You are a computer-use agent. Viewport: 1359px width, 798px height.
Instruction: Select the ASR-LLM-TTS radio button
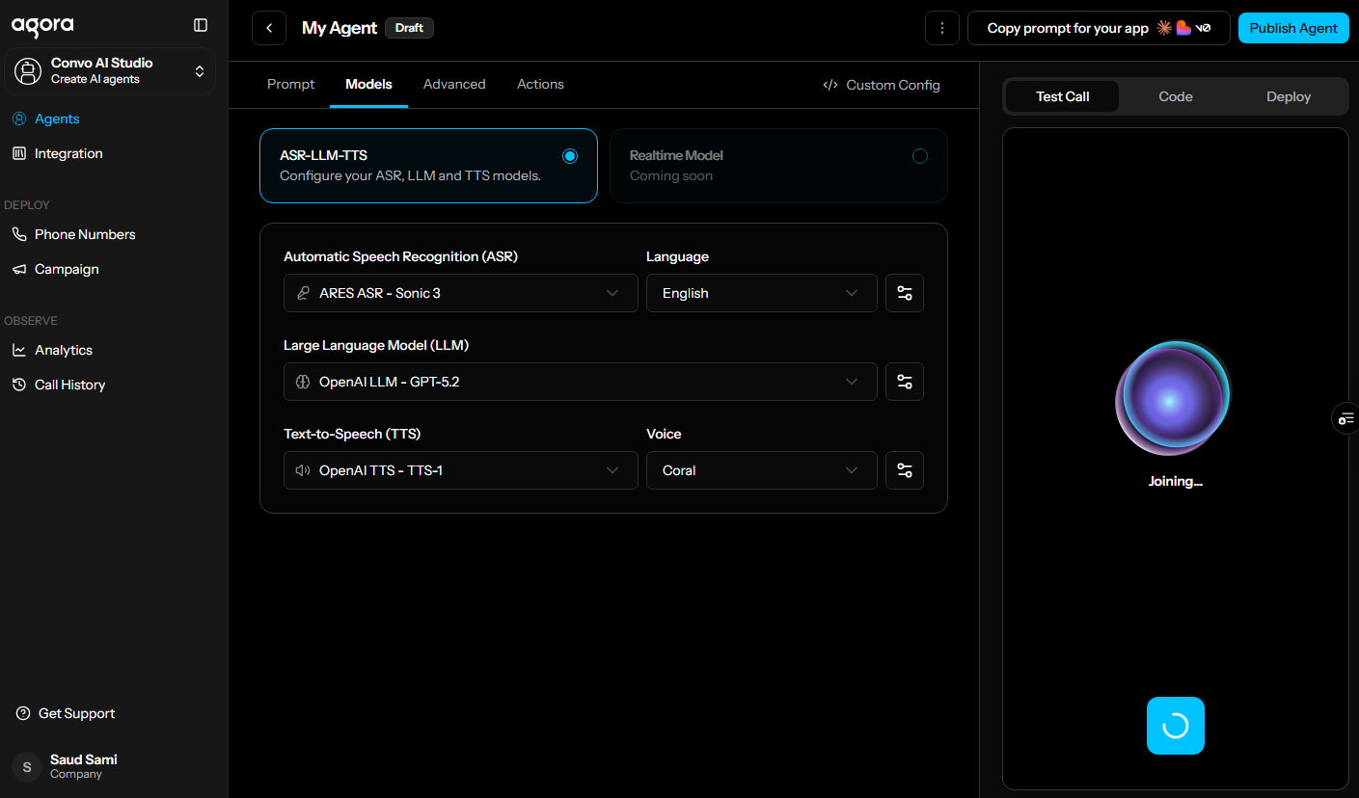click(570, 155)
